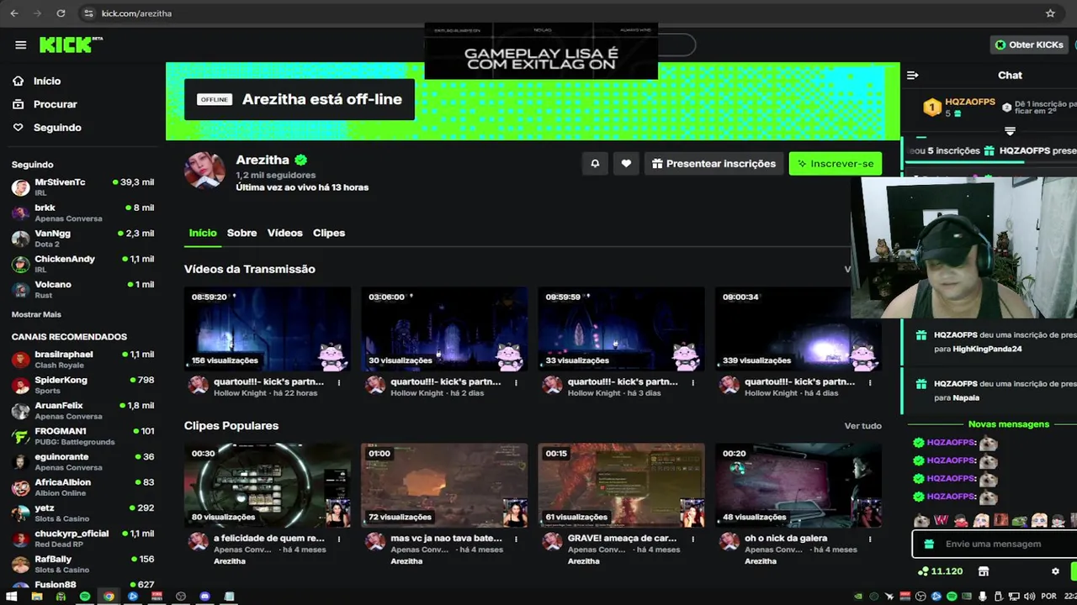
Task: Open the 00:00:34 stream video thumbnail
Action: click(798, 329)
